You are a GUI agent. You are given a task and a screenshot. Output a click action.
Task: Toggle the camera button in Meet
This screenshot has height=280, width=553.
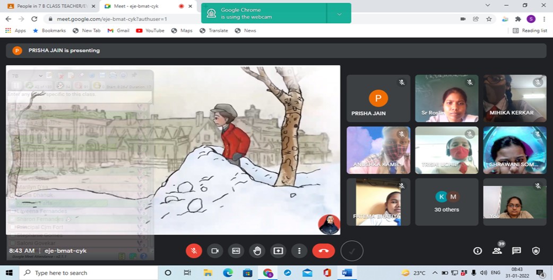click(215, 251)
